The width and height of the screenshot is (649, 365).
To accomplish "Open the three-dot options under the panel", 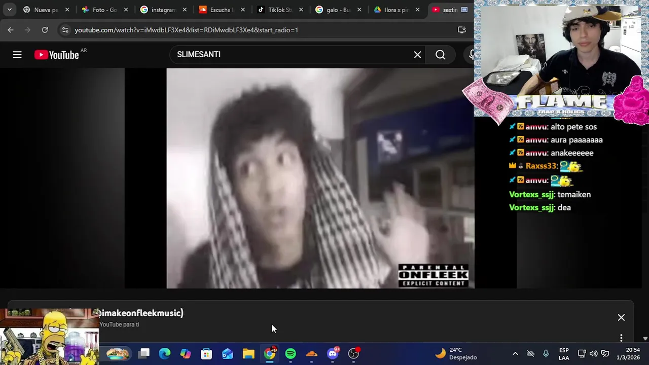I will [x=621, y=338].
